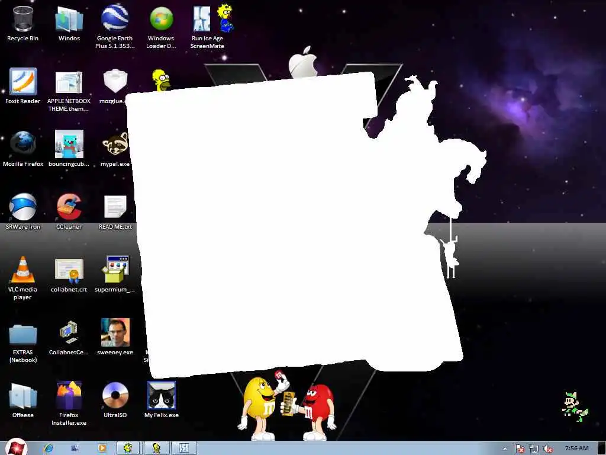Open Internet Explorer from taskbar
This screenshot has height=455, width=606.
(49, 448)
